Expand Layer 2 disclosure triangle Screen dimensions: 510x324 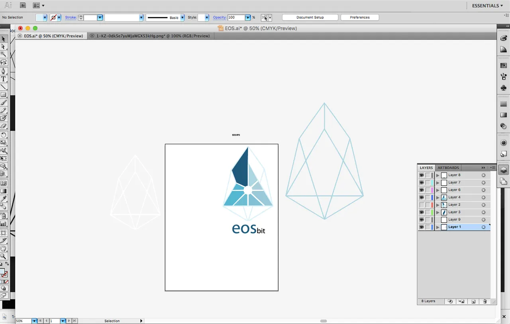[438, 205]
